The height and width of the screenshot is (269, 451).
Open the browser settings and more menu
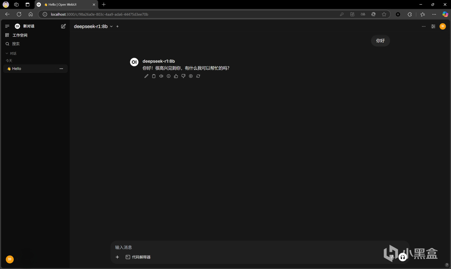click(x=434, y=14)
